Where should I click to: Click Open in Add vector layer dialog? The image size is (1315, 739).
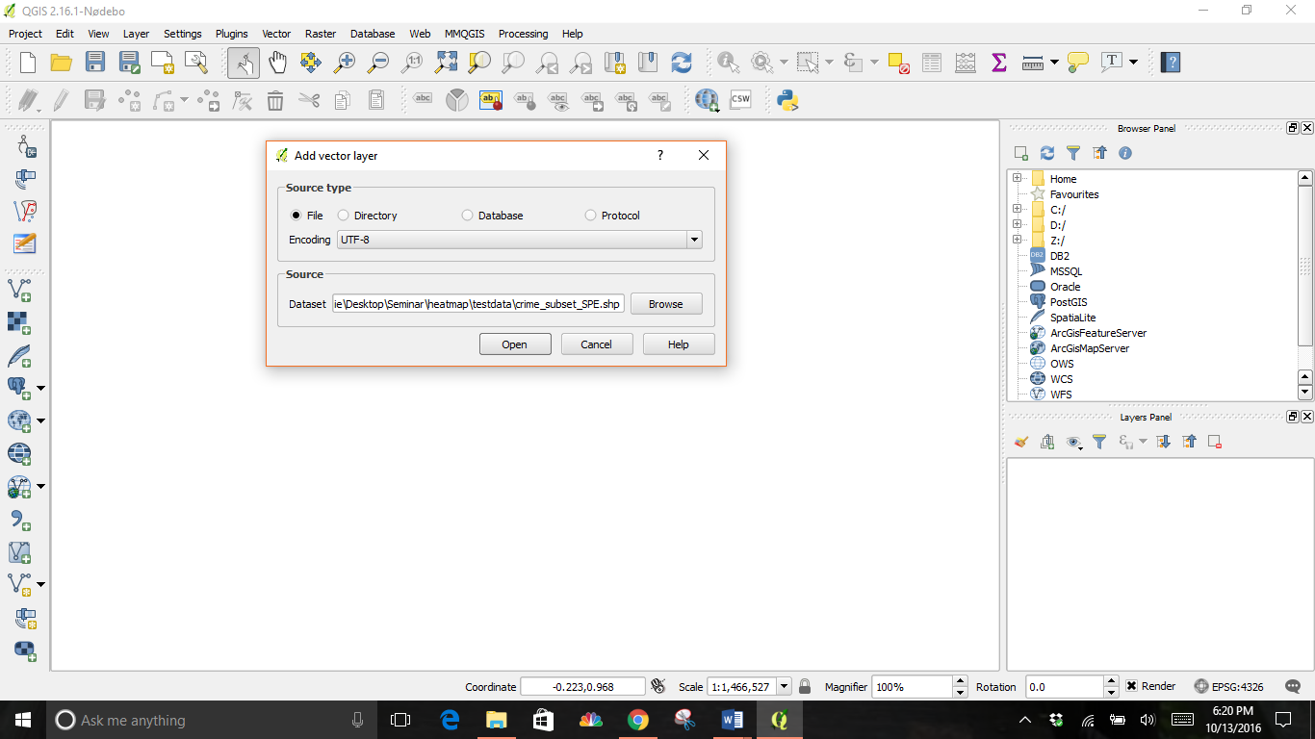(515, 344)
